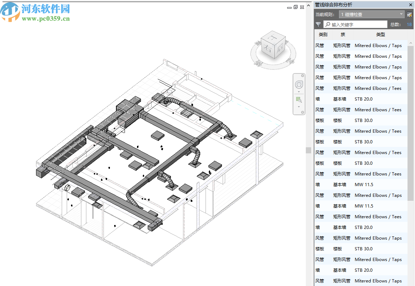Select the zoom region tool
This screenshot has height=286, width=415.
pos(299,99)
